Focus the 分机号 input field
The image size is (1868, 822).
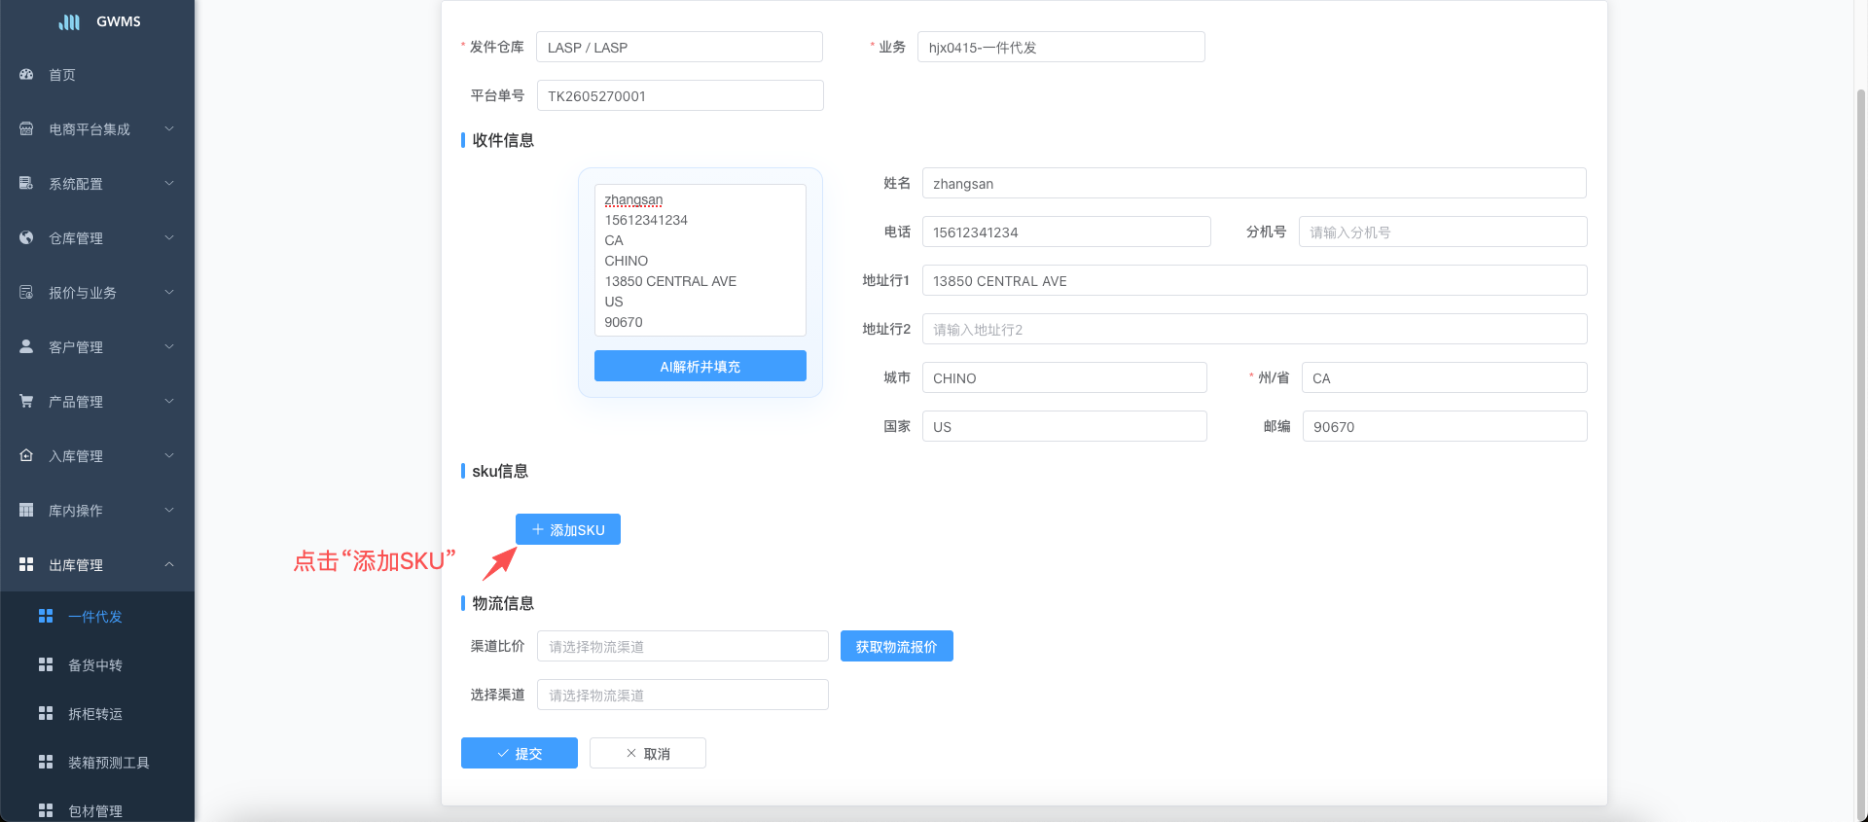[1443, 232]
